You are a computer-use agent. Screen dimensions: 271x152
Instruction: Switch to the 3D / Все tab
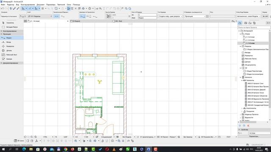pyautogui.click(x=118, y=21)
